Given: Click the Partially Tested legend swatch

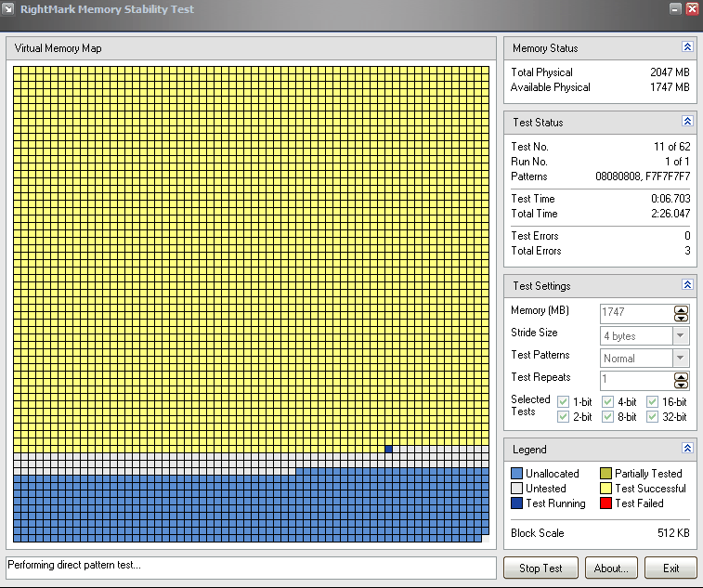Looking at the screenshot, I should click(x=605, y=473).
